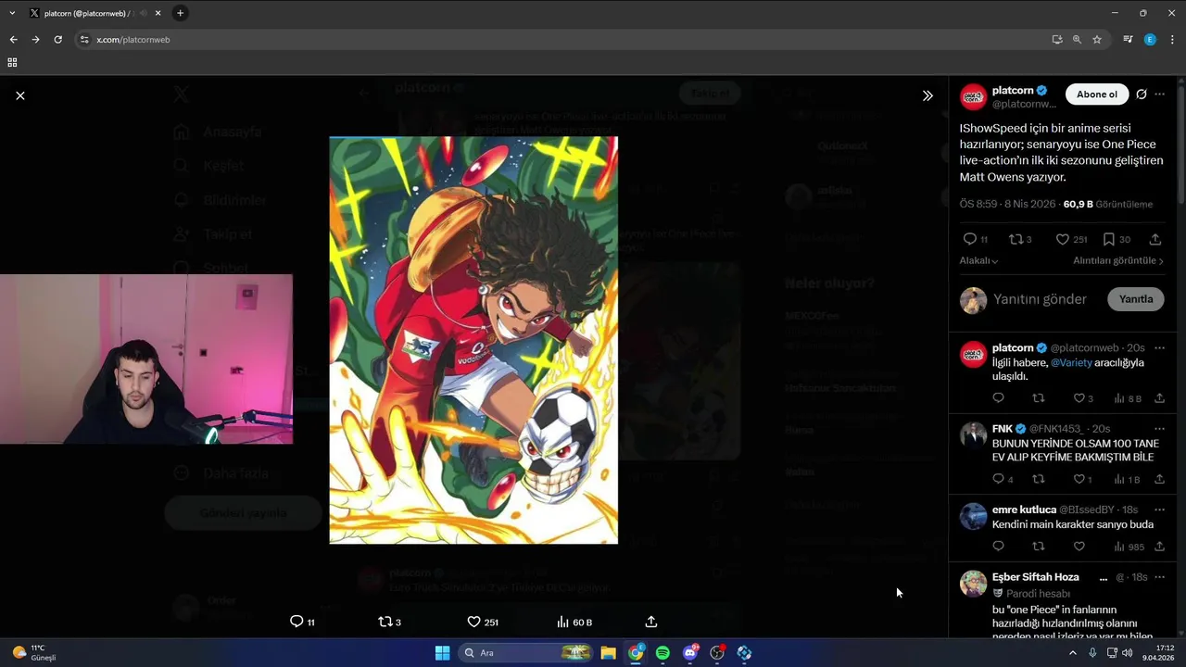The height and width of the screenshot is (667, 1186).
Task: Open the apps grid in the bookmarks bar
Action: tap(12, 62)
